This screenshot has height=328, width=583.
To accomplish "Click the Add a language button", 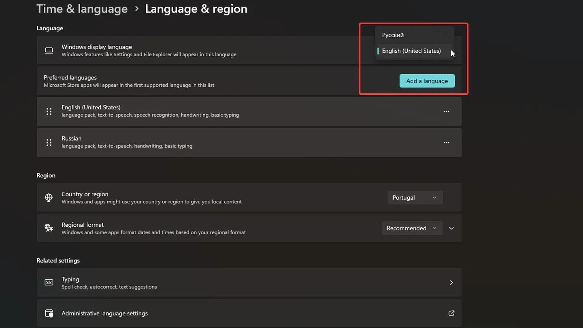I will pos(427,81).
